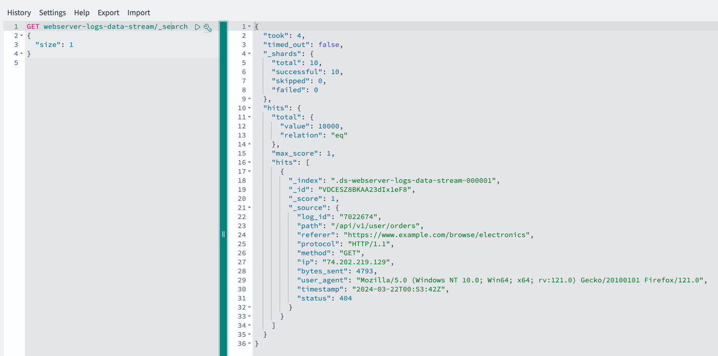Click the Help menu item

pos(82,13)
